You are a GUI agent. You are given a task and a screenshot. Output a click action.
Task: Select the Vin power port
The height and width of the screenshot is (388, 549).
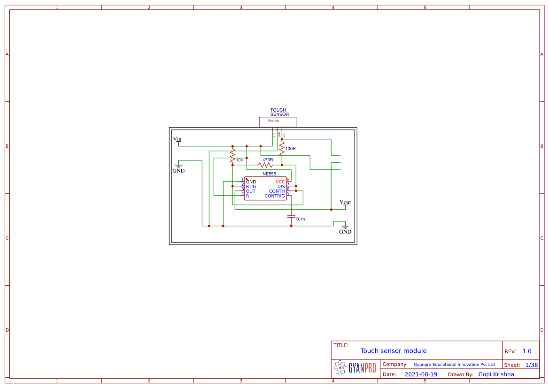coord(178,140)
